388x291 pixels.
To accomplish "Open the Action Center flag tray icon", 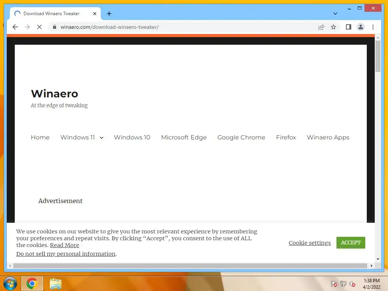I will tap(334, 284).
